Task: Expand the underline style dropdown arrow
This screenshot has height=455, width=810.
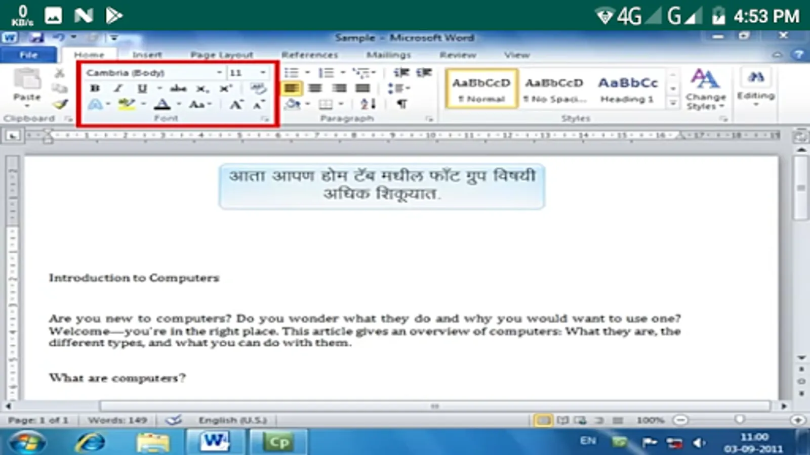Action: coord(159,88)
